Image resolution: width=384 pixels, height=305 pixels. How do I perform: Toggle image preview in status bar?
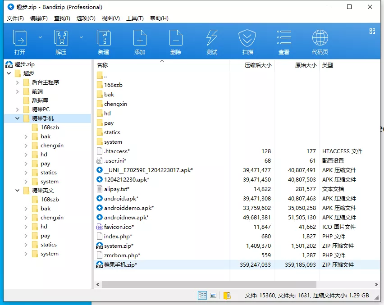[x=213, y=295]
